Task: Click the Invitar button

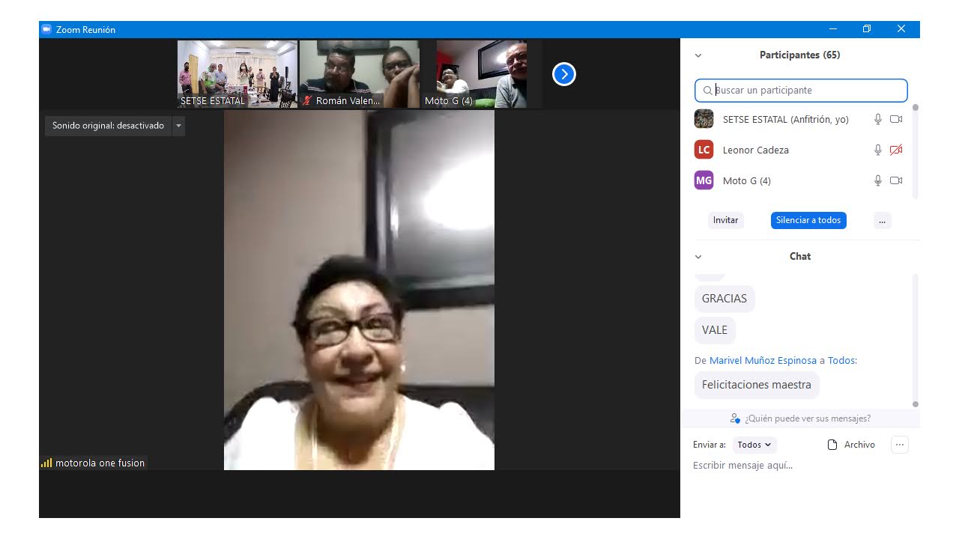Action: pyautogui.click(x=725, y=220)
